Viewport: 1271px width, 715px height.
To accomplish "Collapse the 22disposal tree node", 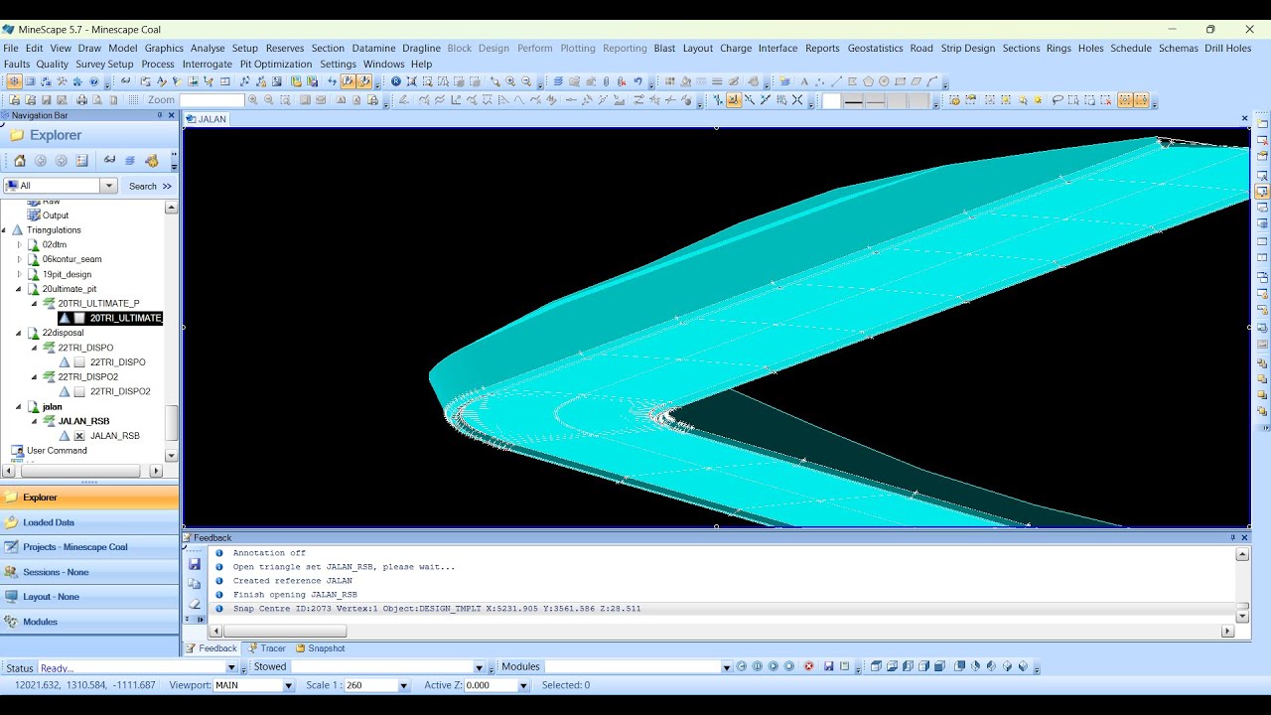I will (19, 333).
